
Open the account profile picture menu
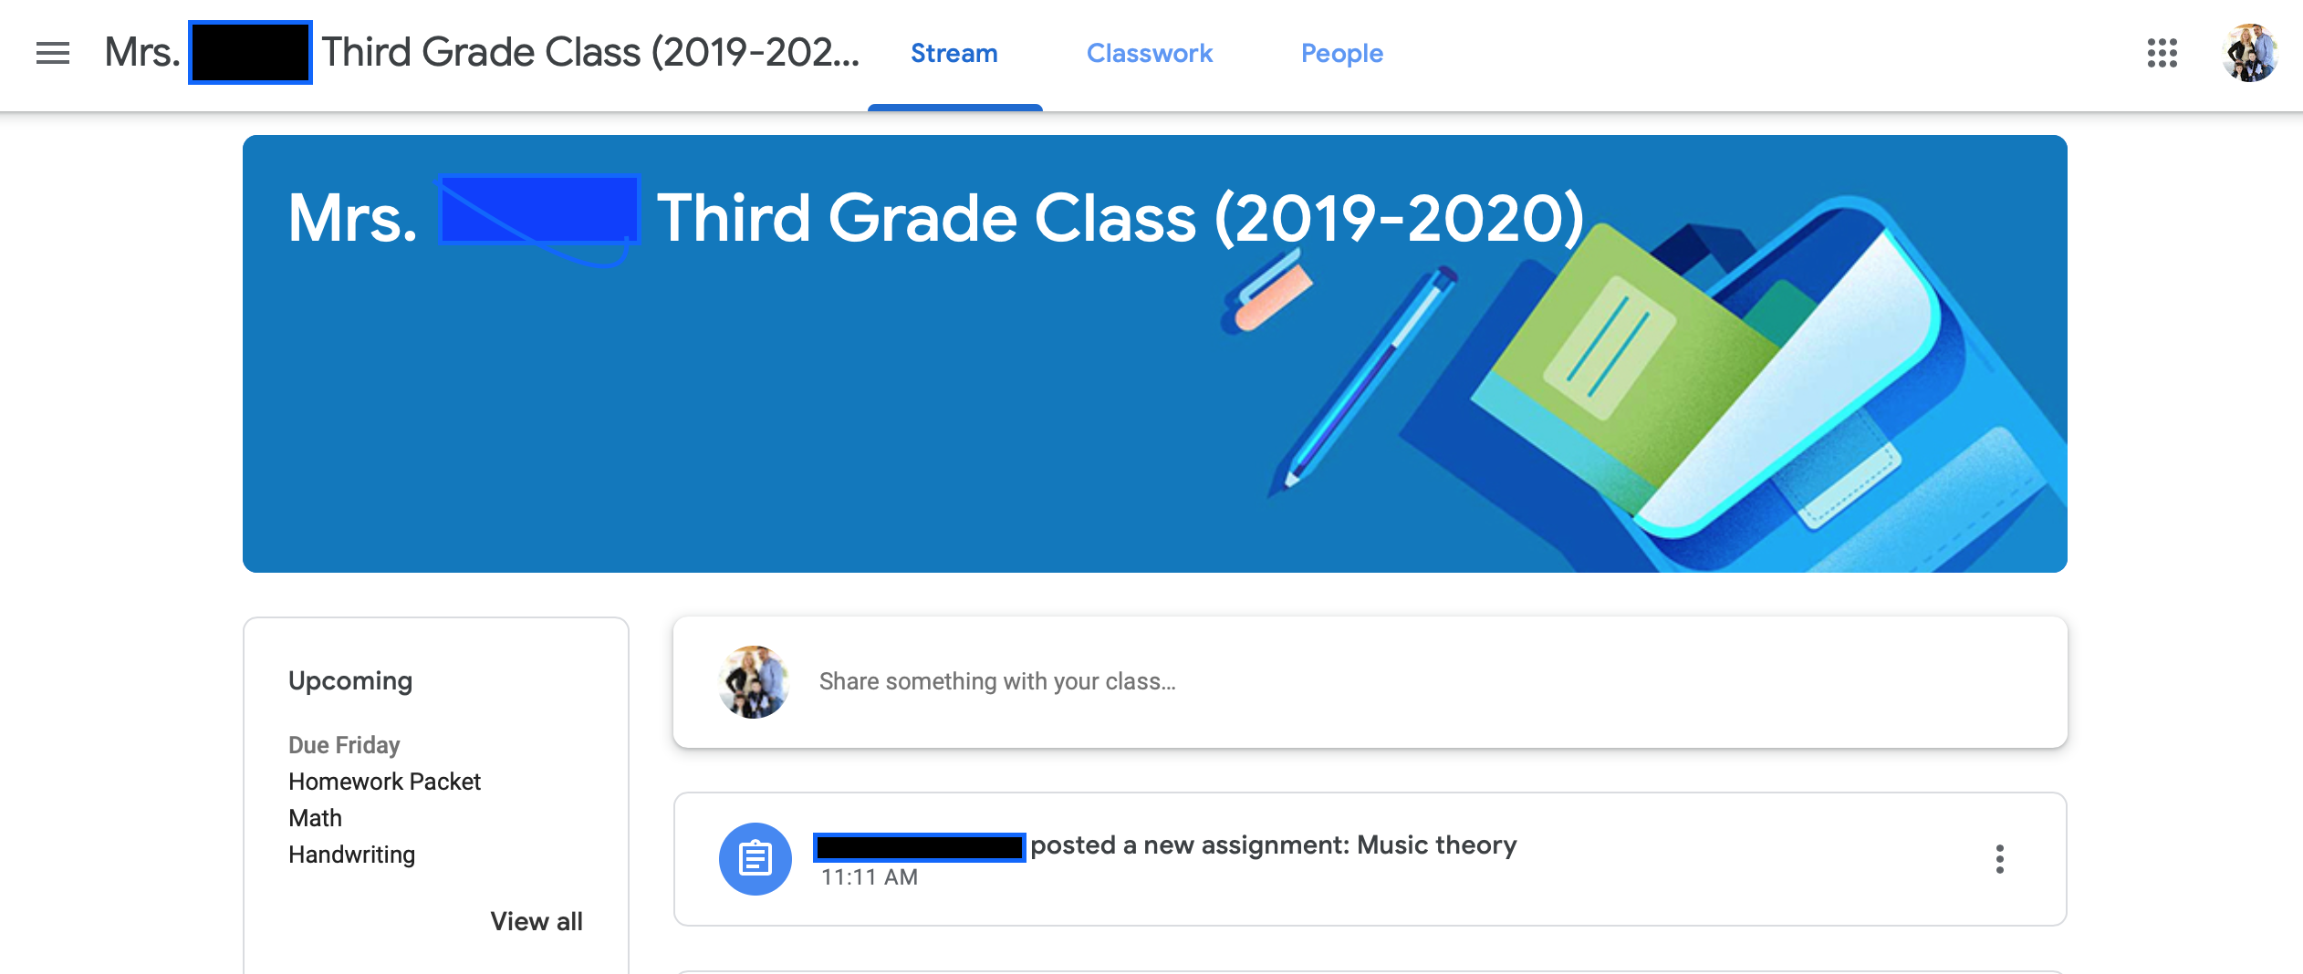click(x=2249, y=53)
